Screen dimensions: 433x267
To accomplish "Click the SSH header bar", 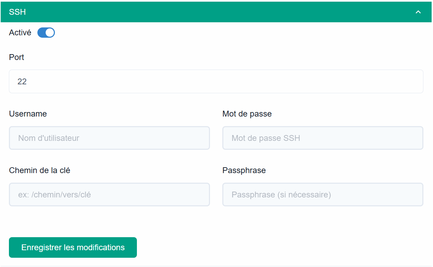I will 216,12.
